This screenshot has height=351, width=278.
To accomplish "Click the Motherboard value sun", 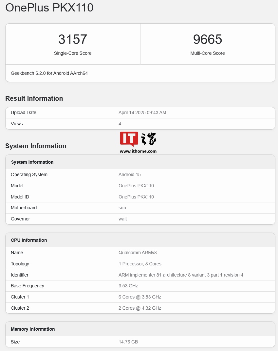I will pyautogui.click(x=122, y=208).
